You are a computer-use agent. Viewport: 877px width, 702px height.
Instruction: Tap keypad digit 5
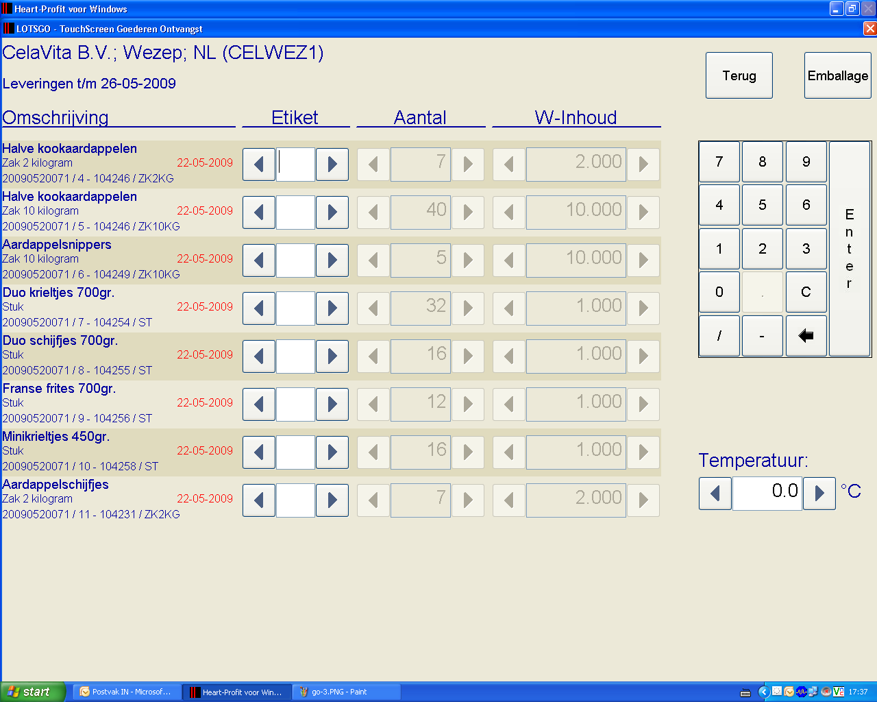(763, 205)
